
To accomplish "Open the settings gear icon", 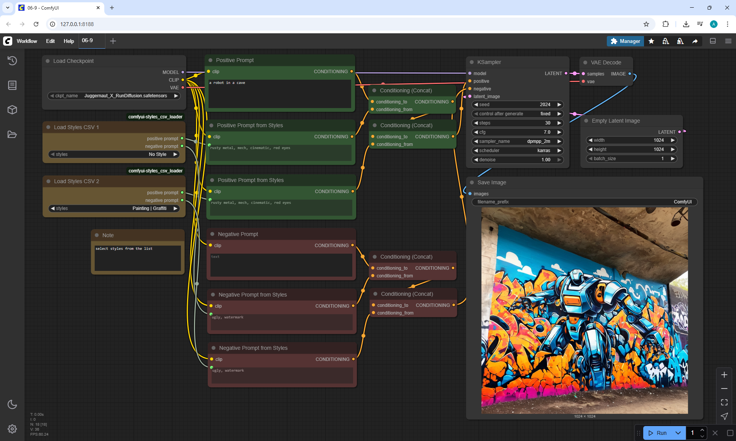I will (12, 429).
